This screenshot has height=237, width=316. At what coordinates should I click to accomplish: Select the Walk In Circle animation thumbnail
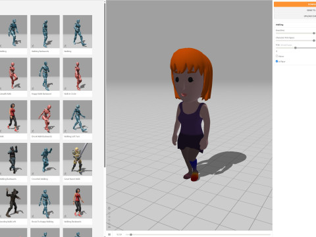78,74
